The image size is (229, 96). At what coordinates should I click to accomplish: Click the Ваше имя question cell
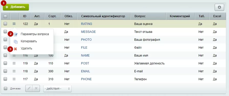(x=141, y=56)
